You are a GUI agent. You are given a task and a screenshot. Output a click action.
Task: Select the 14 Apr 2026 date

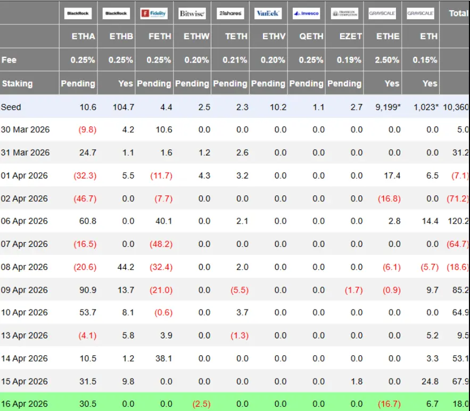24,358
